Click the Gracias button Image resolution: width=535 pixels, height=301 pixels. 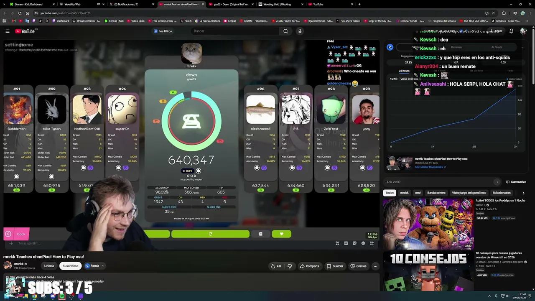(359, 266)
